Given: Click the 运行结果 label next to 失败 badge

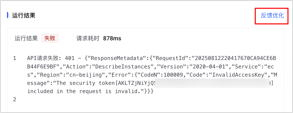Looking at the screenshot, I should pos(26,38).
